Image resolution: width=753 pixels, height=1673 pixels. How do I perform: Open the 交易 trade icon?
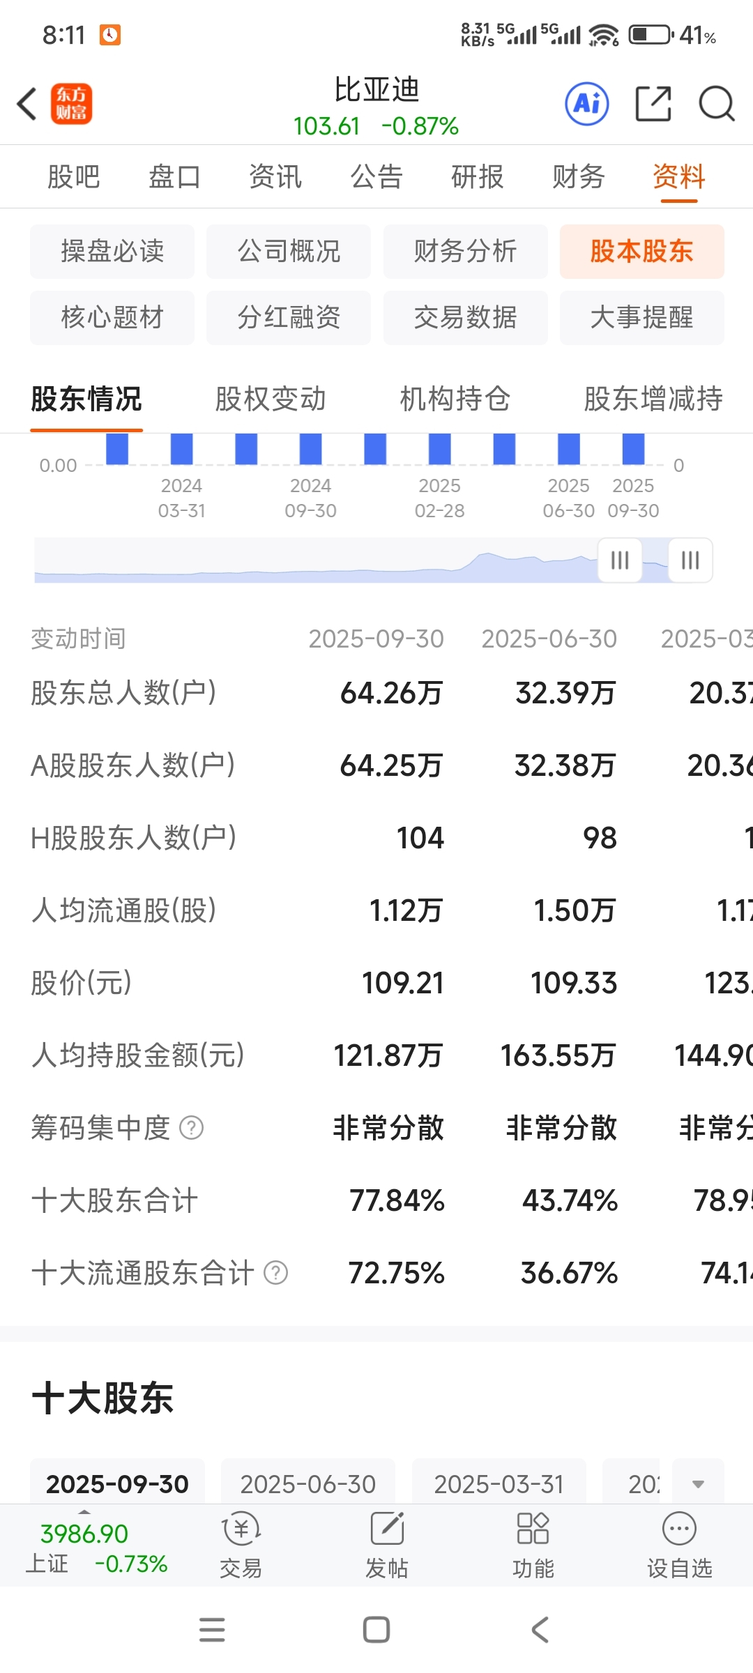pos(241,1545)
